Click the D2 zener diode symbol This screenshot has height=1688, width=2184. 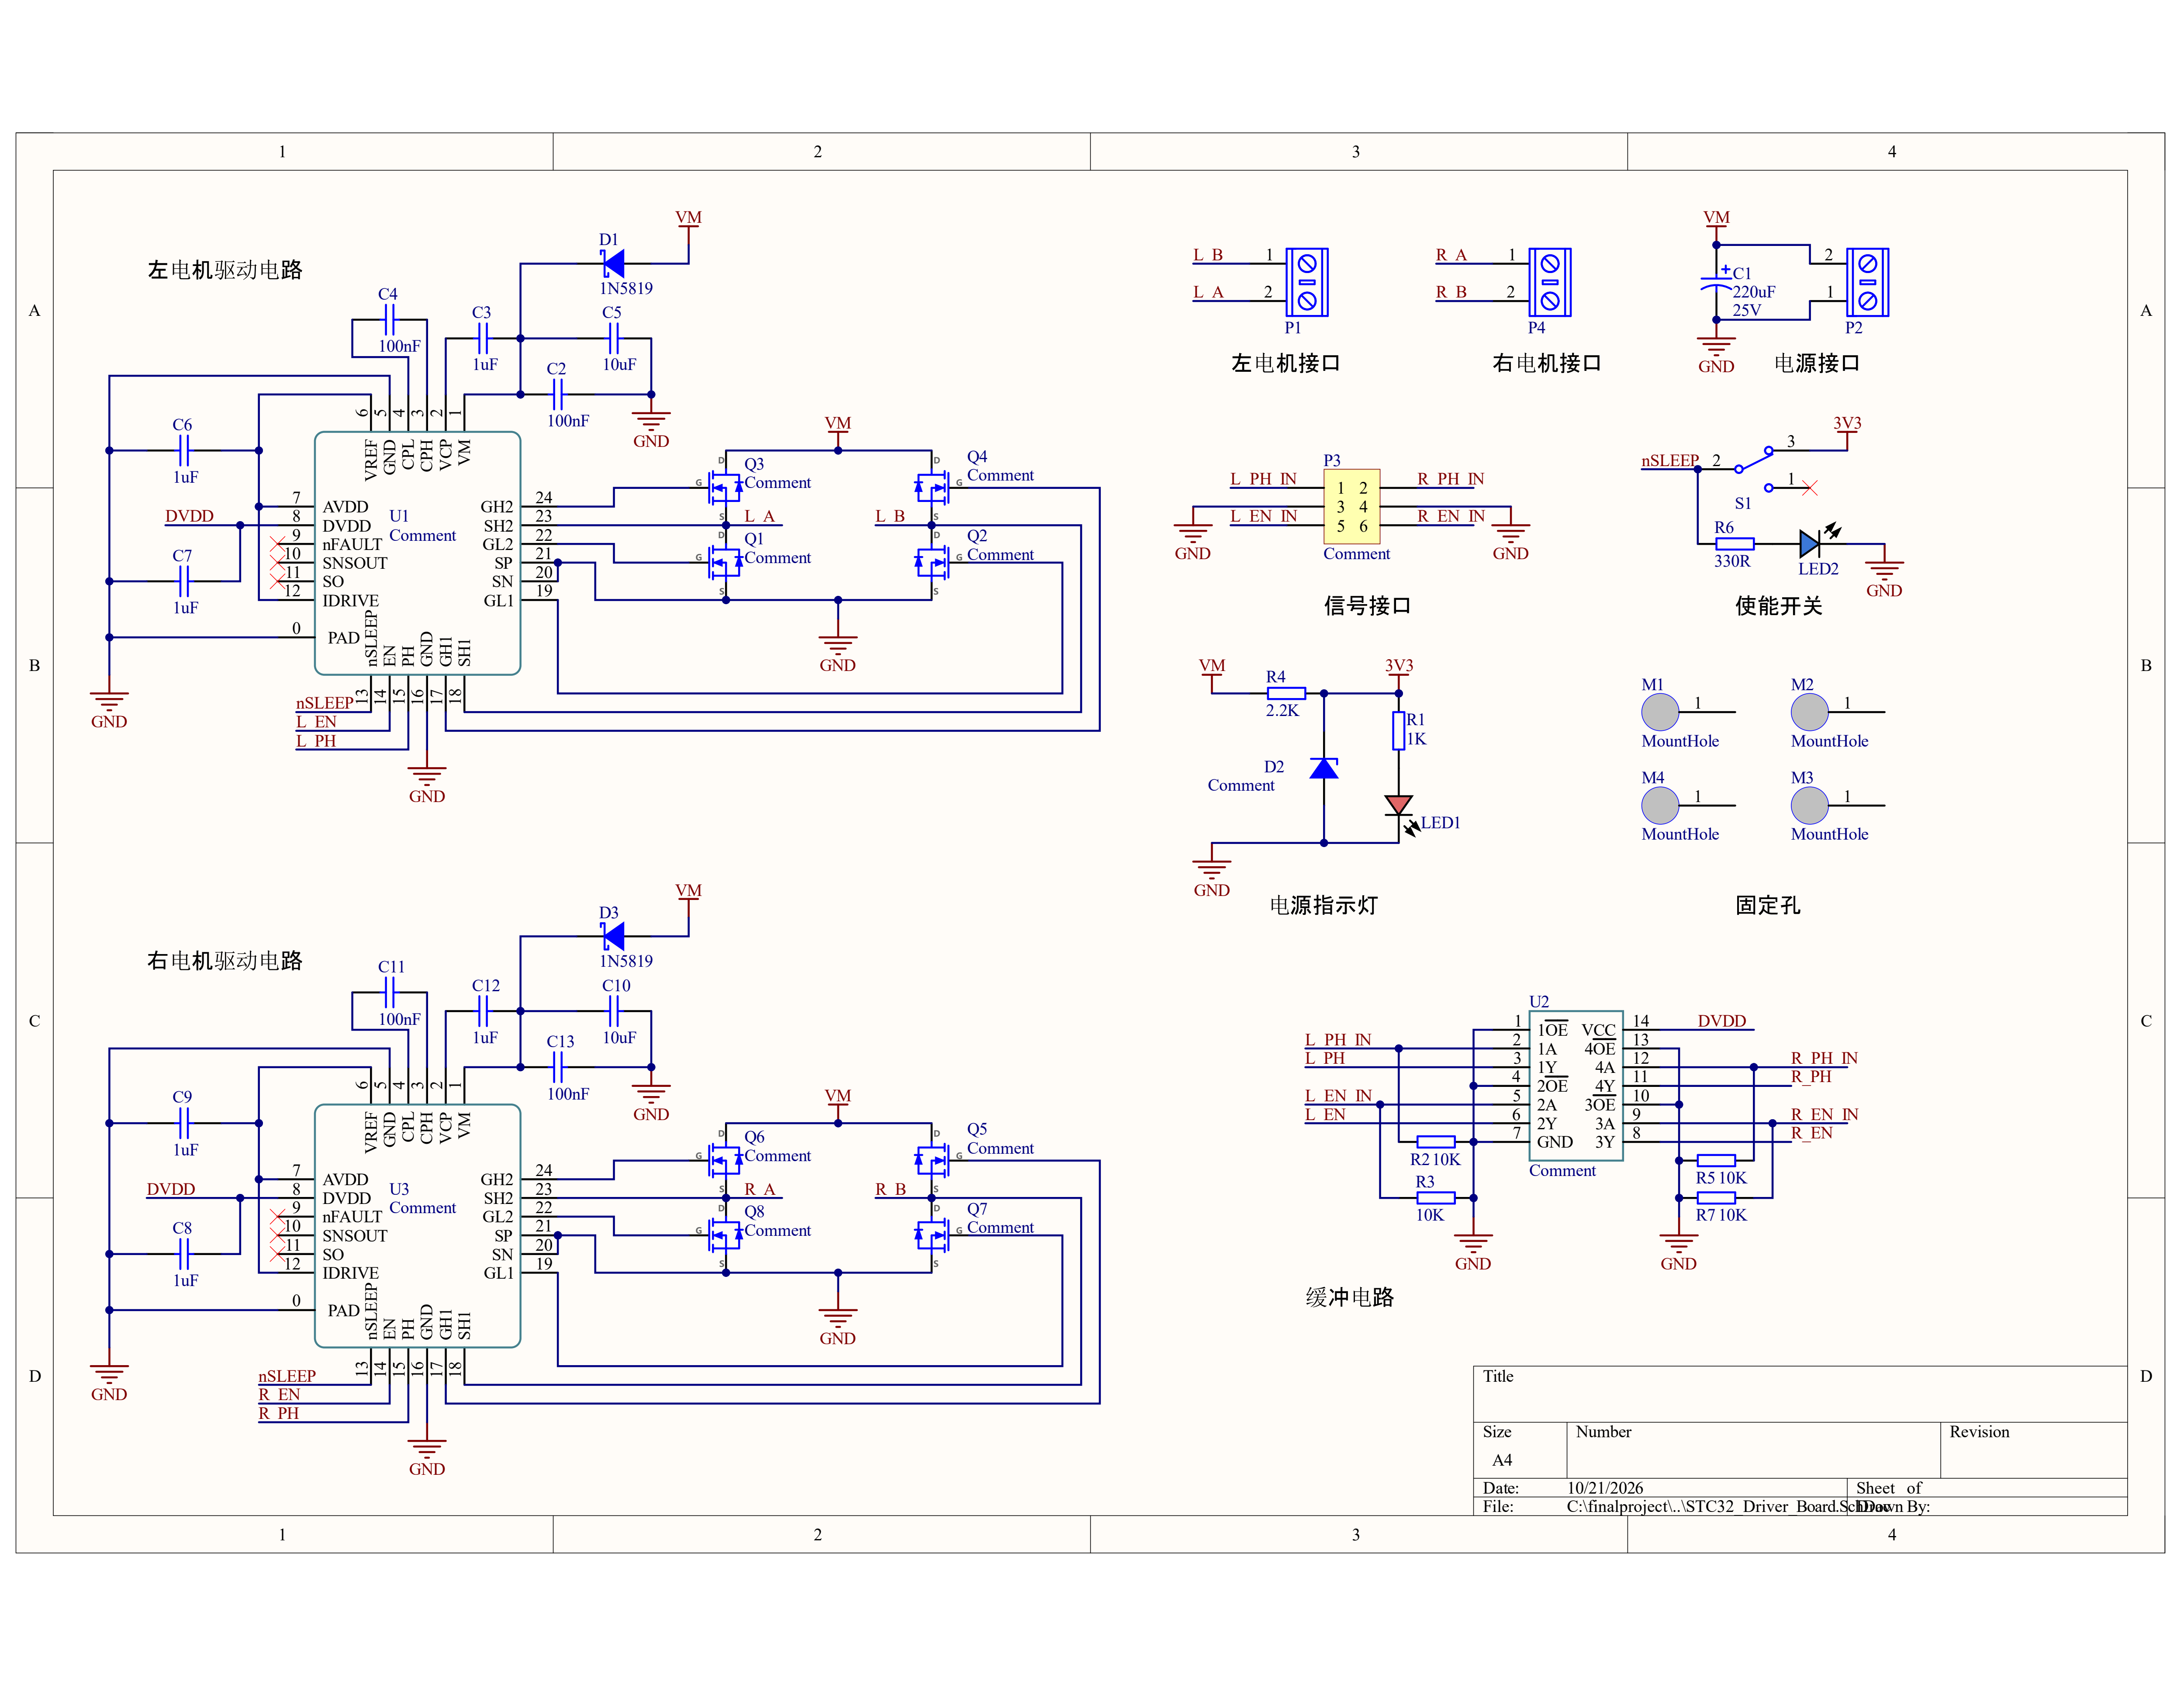click(x=1323, y=768)
